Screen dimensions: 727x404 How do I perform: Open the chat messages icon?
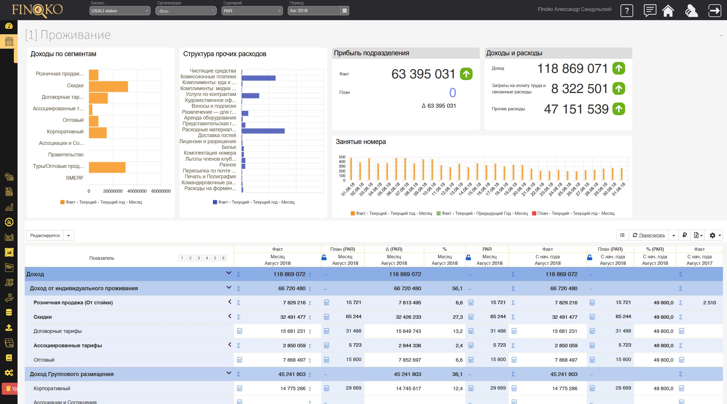click(x=650, y=11)
